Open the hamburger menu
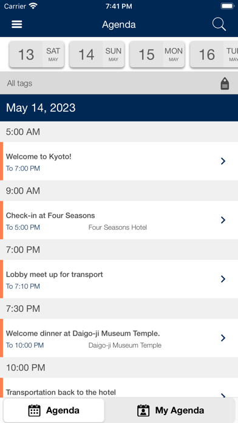The height and width of the screenshot is (423, 238). tap(17, 24)
